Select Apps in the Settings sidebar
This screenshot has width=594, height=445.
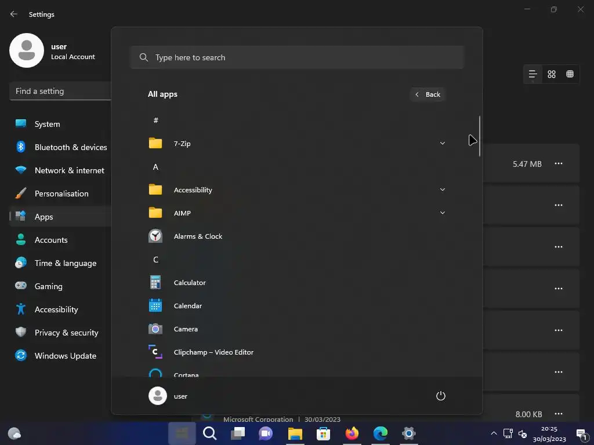(x=60, y=217)
